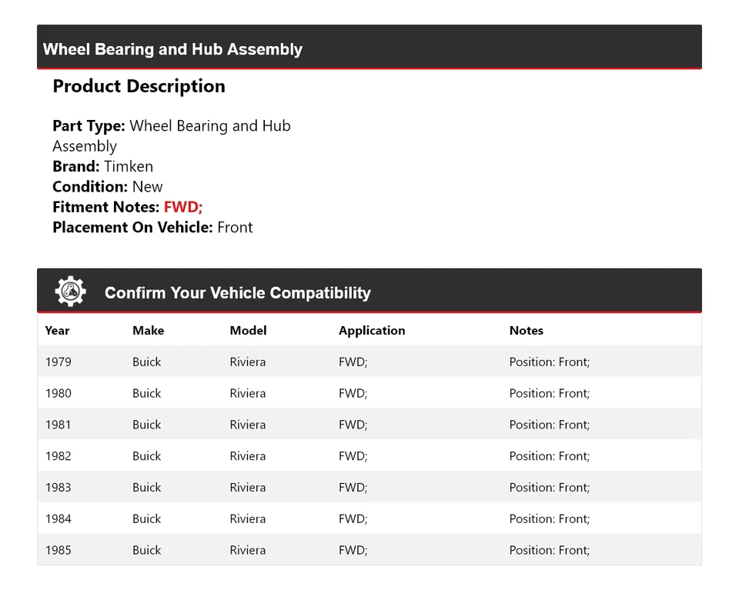The image size is (739, 590).
Task: Sort by the Model column header
Action: (x=248, y=331)
